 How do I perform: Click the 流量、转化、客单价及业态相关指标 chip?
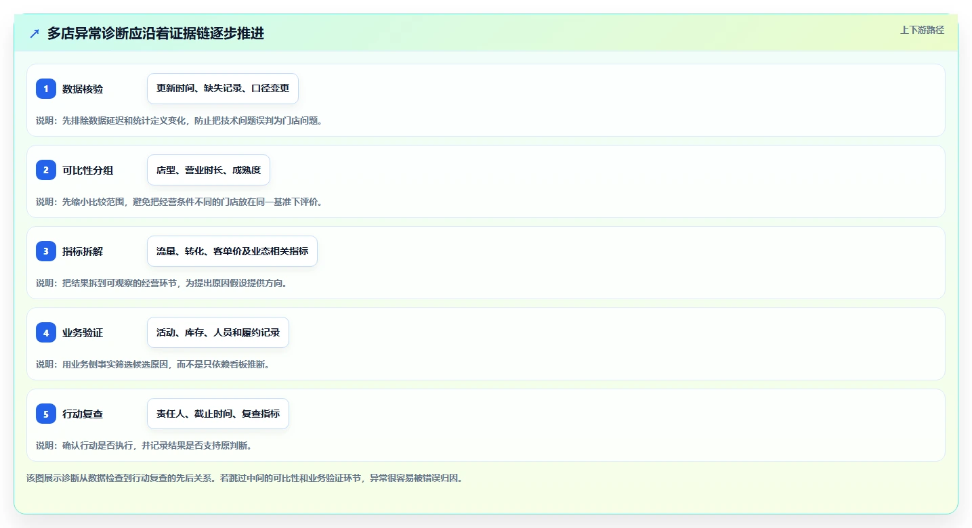coord(232,251)
